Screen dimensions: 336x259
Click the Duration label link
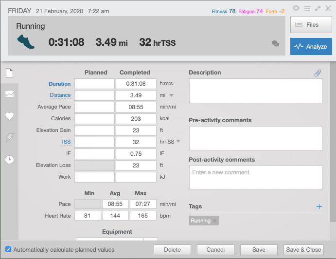[60, 84]
